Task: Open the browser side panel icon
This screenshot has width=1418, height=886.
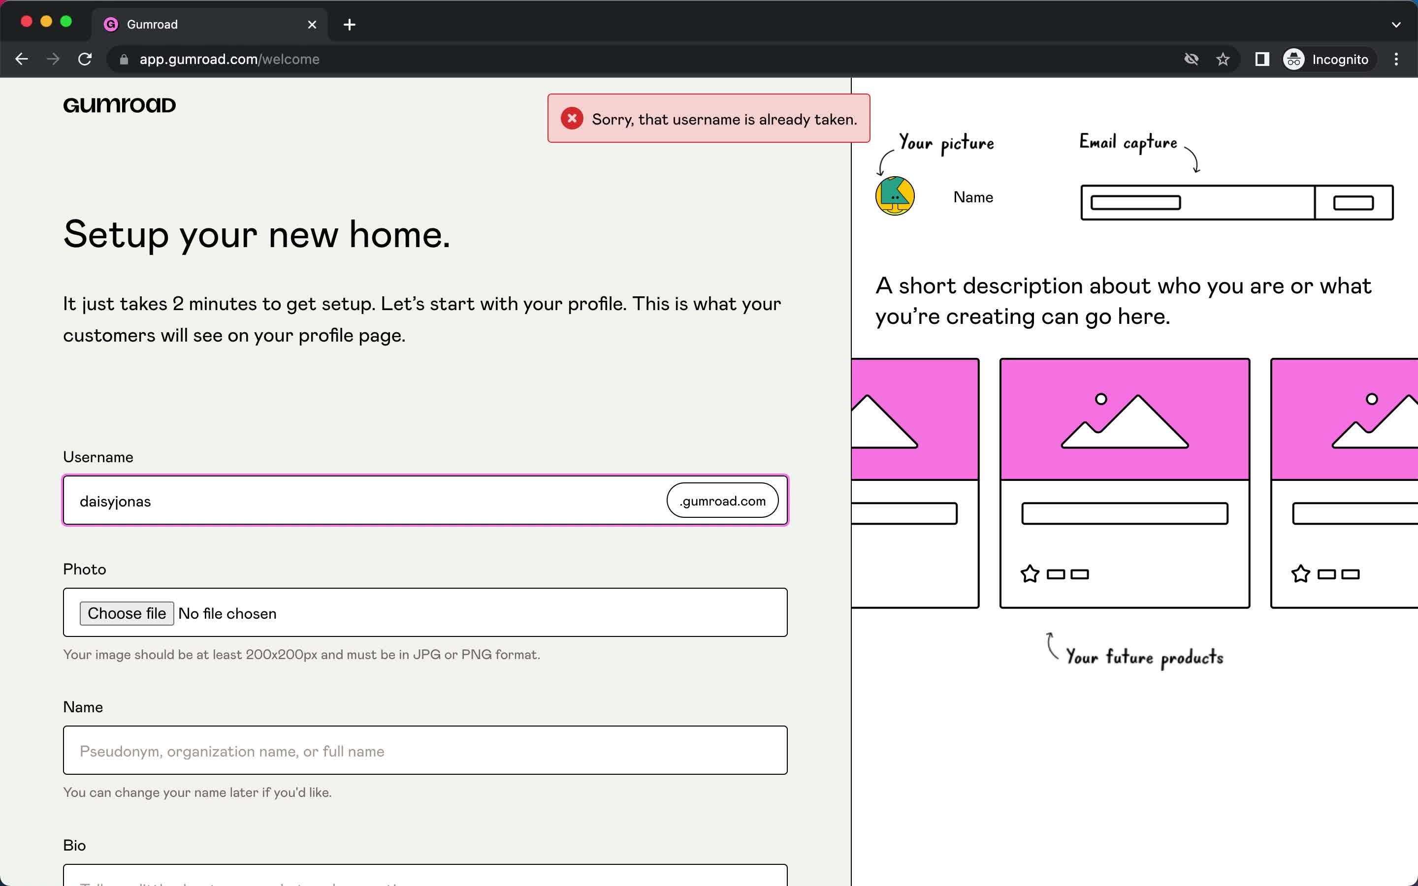Action: click(x=1261, y=59)
